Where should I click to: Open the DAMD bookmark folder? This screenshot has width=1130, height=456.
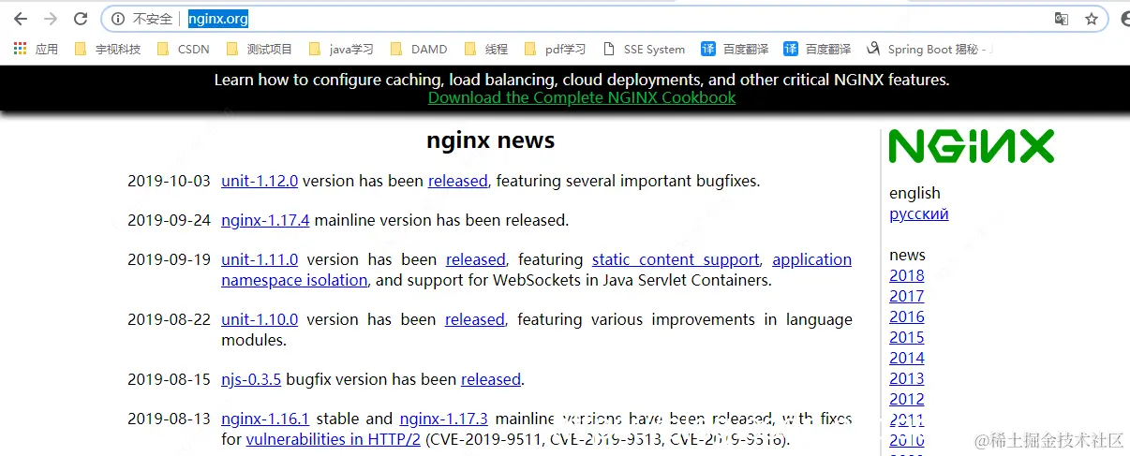[x=419, y=49]
